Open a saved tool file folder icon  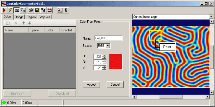pos(31,10)
